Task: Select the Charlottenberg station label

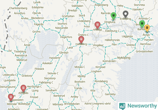Action: pos(18,8)
